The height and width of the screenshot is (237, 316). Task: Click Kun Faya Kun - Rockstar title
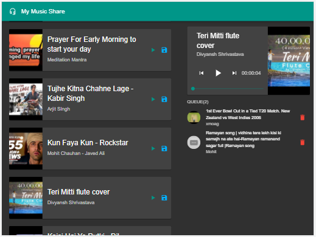88,143
